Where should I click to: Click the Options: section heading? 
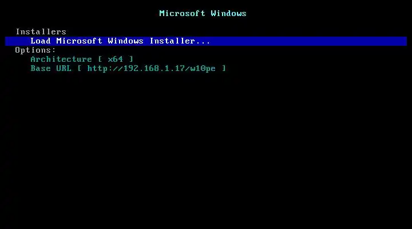pyautogui.click(x=35, y=50)
